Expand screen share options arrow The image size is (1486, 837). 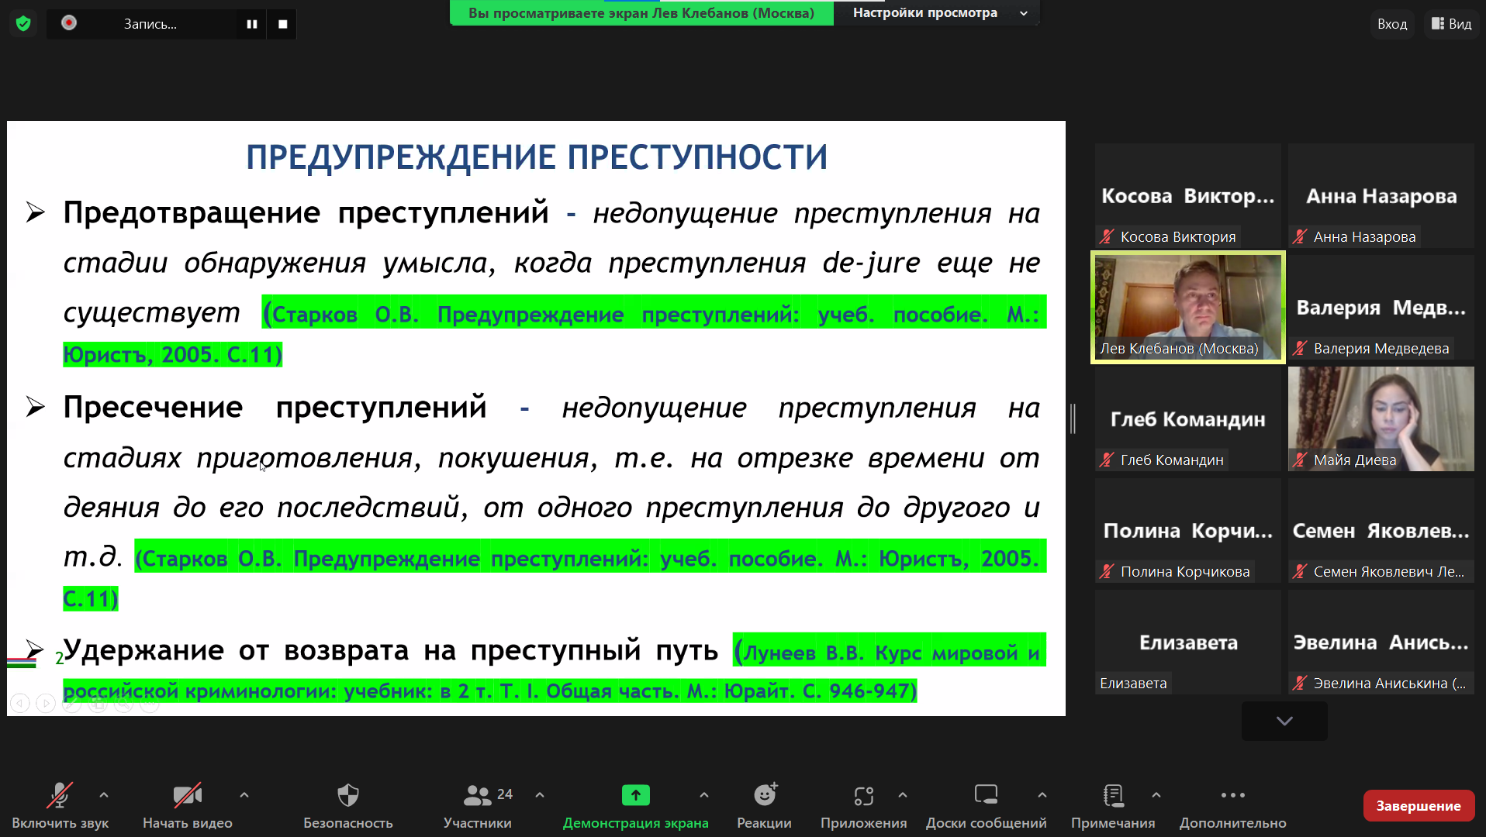click(704, 795)
